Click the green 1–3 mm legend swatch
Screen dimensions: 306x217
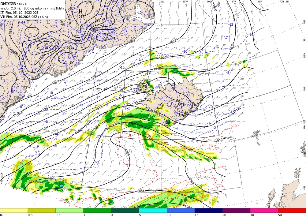point(97,210)
